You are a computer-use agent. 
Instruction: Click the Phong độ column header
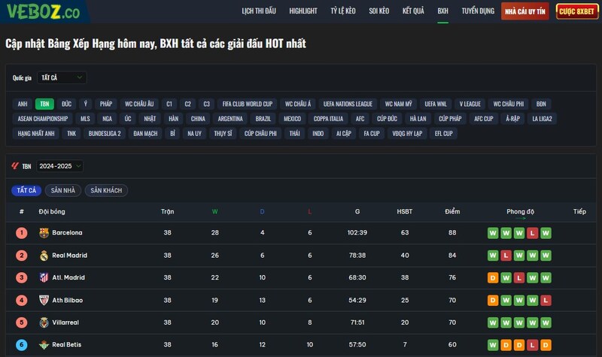click(520, 212)
